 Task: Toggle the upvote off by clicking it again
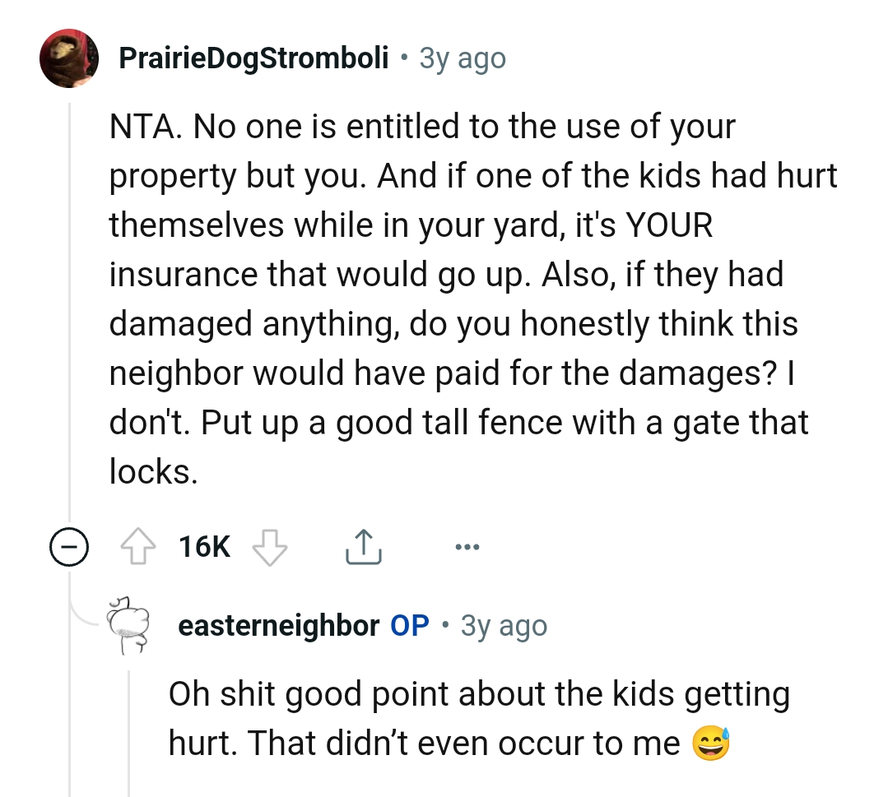pos(140,545)
